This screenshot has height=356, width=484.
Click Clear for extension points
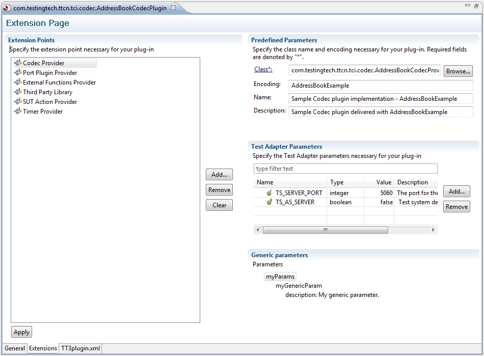pos(219,205)
